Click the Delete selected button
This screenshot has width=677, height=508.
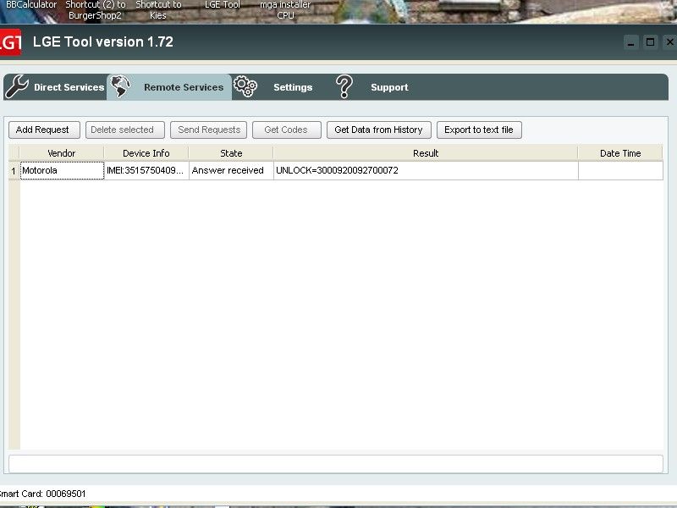(x=124, y=130)
